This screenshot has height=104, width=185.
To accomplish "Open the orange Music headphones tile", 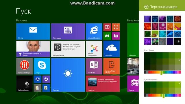I will click(116, 27).
